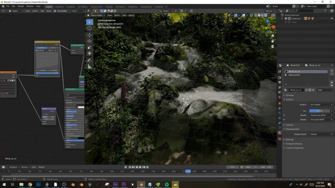Open the Object properties tab

pos(280,103)
